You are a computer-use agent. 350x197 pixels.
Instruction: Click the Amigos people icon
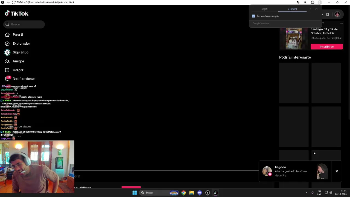tap(7, 61)
